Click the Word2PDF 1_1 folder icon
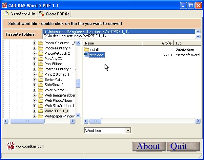This screenshot has height=160, width=204. [x=41, y=111]
